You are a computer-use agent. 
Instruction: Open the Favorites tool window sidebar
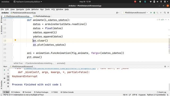click(1, 85)
